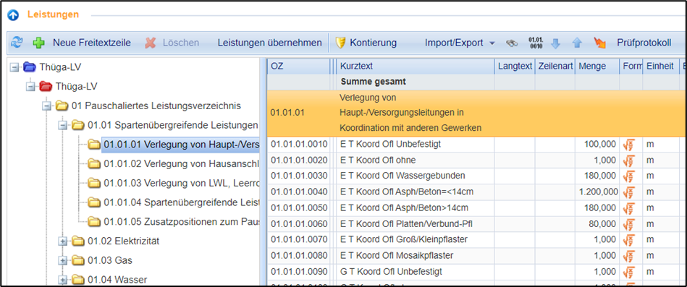Click the yellow shield Kontierung icon
The image size is (687, 287).
(340, 43)
